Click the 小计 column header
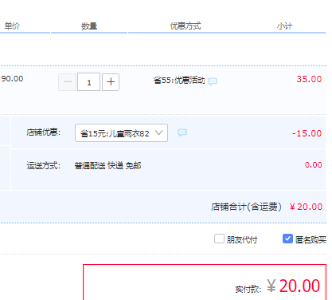This screenshot has height=300, width=332. pyautogui.click(x=284, y=26)
